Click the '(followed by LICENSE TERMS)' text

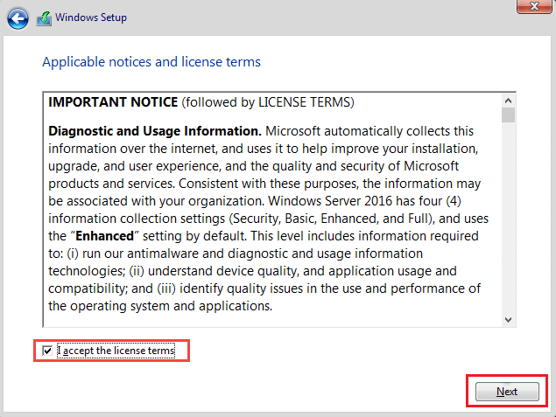coord(267,102)
